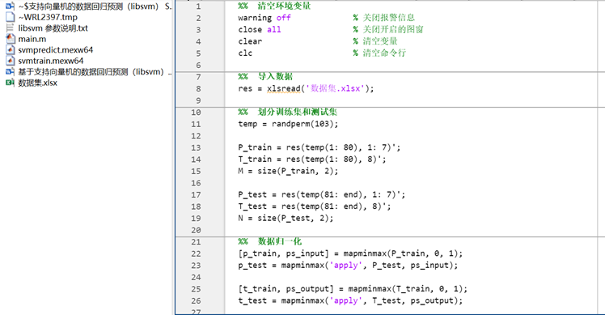The image size is (605, 315).
Task: Click line number 8 in the gutter
Action: pyautogui.click(x=198, y=88)
